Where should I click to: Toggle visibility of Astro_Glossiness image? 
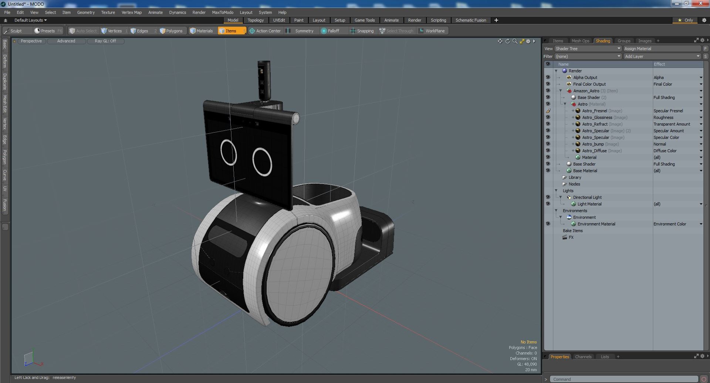coord(548,118)
